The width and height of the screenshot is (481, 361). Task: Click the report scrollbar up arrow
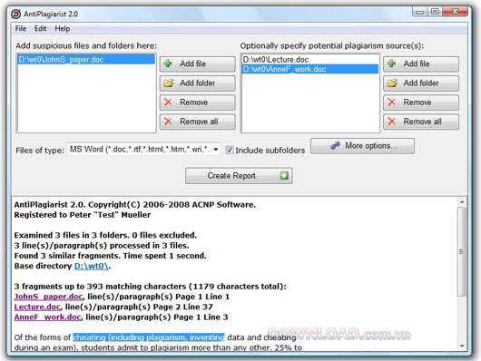tap(462, 202)
